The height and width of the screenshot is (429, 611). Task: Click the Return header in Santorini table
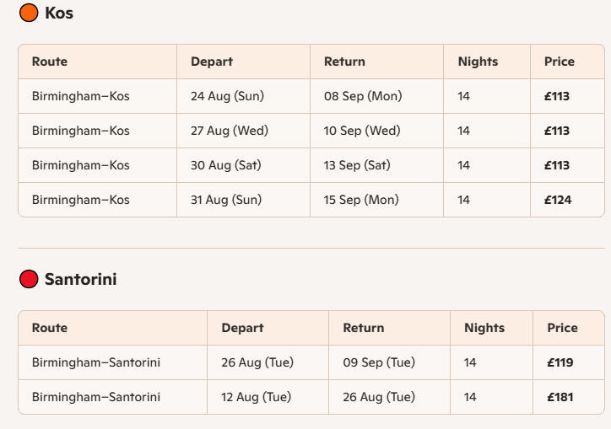pyautogui.click(x=364, y=328)
